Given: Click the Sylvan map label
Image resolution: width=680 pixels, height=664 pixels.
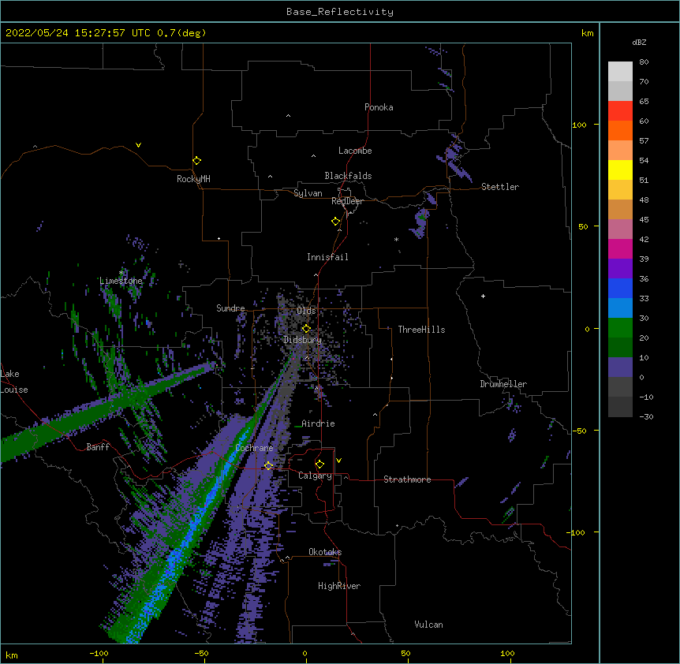Looking at the screenshot, I should pyautogui.click(x=308, y=193).
